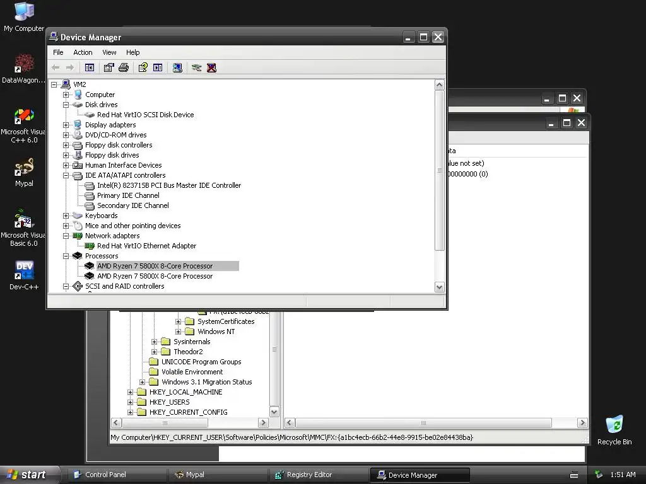Toggle the show/hide console tree toolbar icon
This screenshot has width=646, height=484.
point(90,67)
